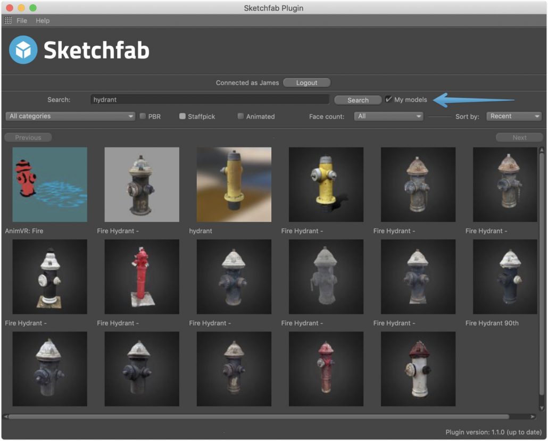Pick the white hydrant with dark red cap
The width and height of the screenshot is (548, 441).
tap(418, 369)
